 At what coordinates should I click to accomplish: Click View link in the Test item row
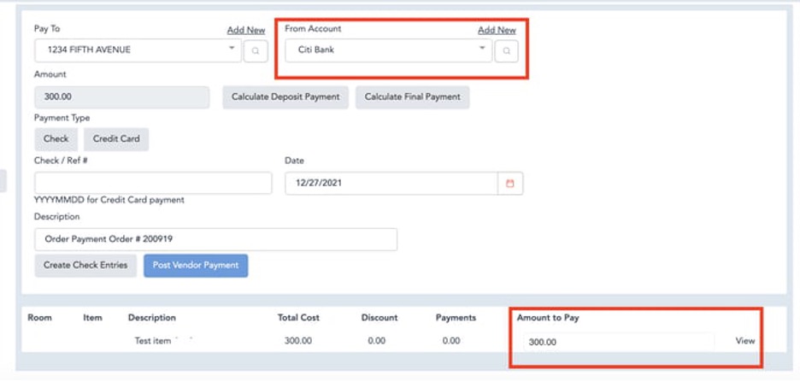click(x=745, y=341)
